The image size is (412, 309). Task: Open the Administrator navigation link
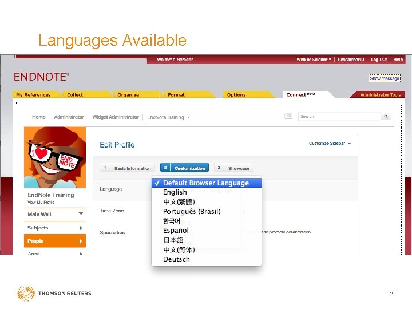tap(69, 117)
